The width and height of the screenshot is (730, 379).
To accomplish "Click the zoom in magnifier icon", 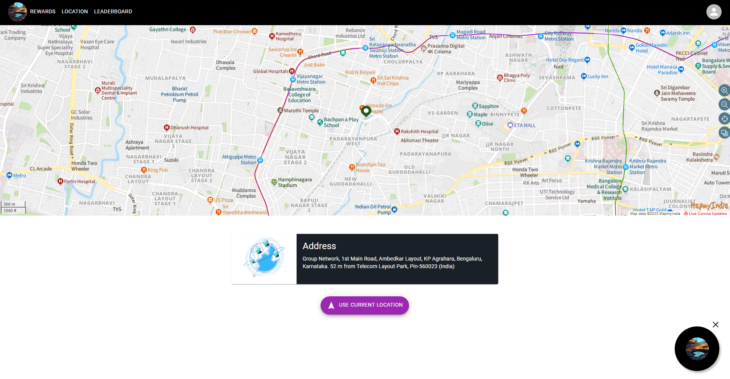I will 724,90.
